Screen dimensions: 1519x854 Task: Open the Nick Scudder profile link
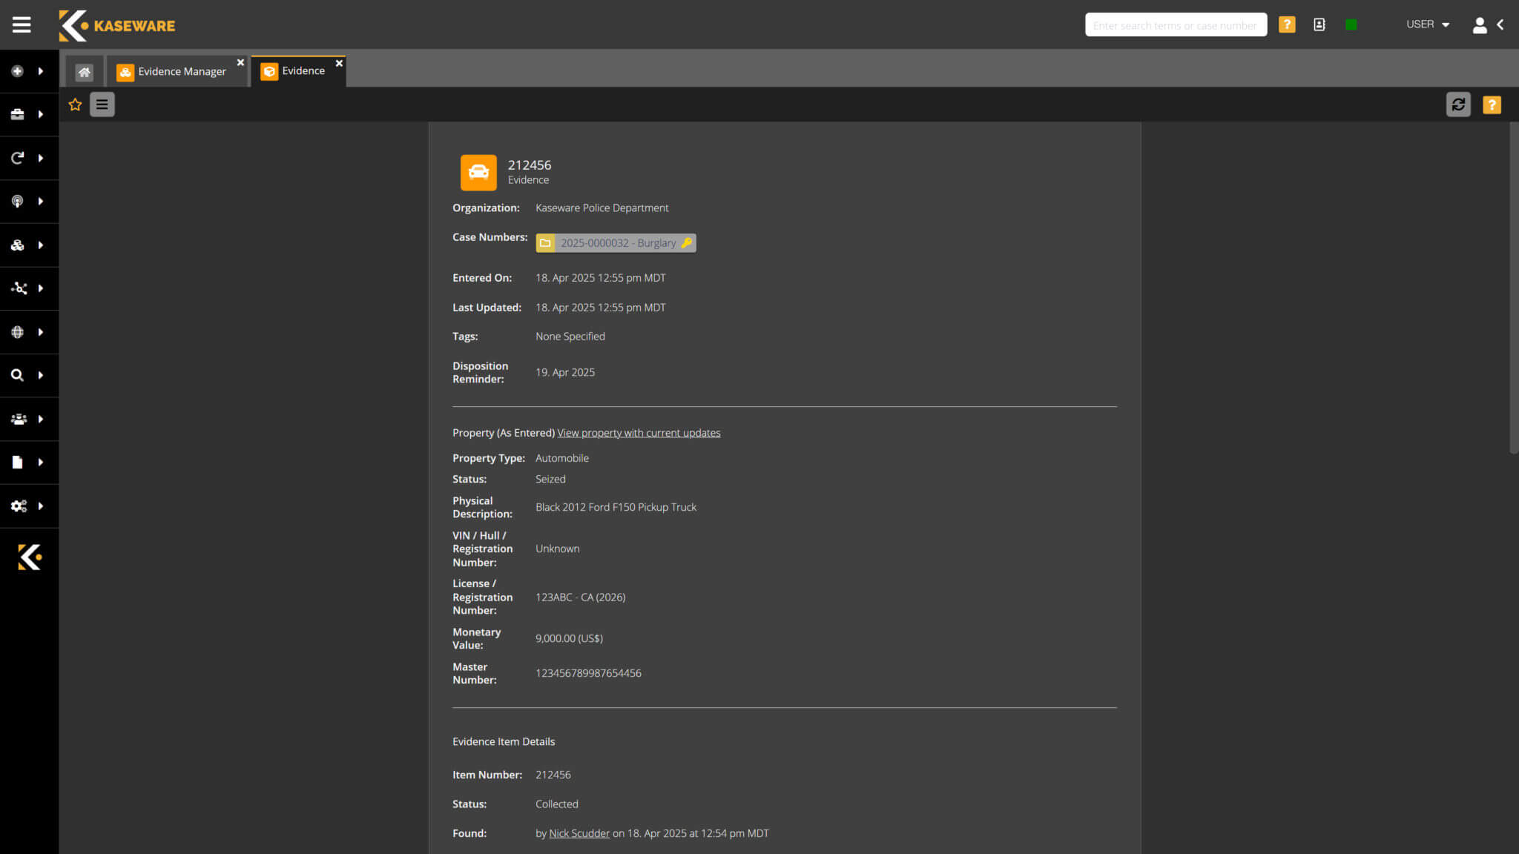(579, 833)
